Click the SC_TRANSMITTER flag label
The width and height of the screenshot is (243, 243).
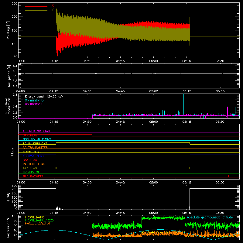click(x=35, y=148)
